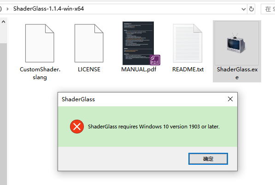Click the ShaderGlass.exe file name label
Screen dimensions: 275x185
pyautogui.click(x=237, y=73)
